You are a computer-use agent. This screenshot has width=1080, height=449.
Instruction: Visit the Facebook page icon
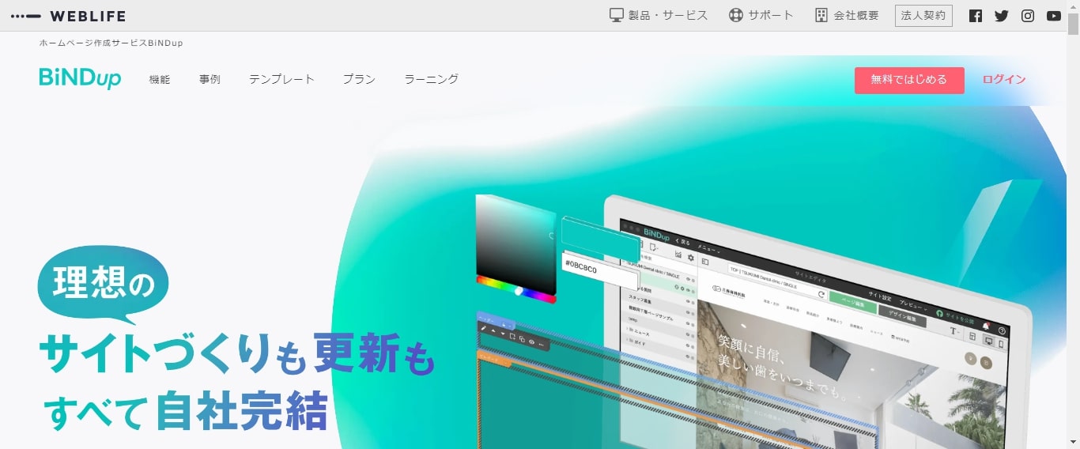(976, 16)
